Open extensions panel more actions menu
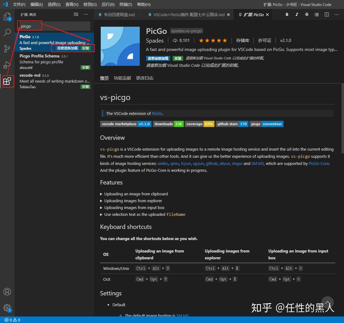Screen dimensions: 344x323 click(x=86, y=15)
